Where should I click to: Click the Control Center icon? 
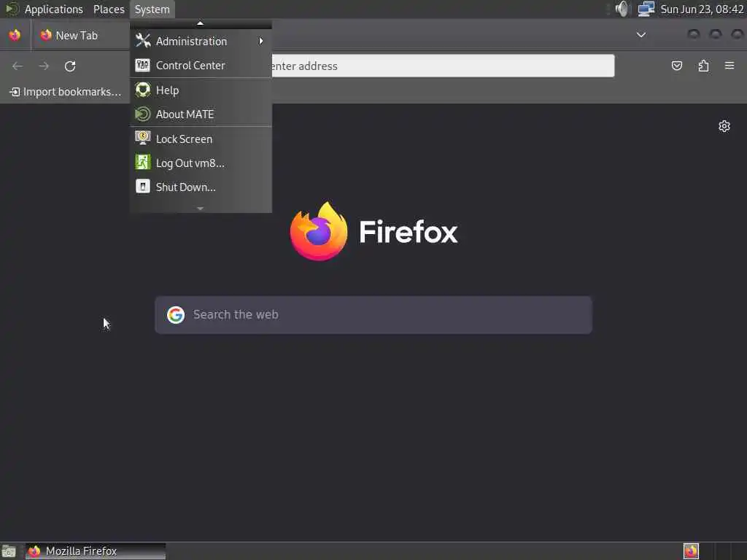pos(142,65)
